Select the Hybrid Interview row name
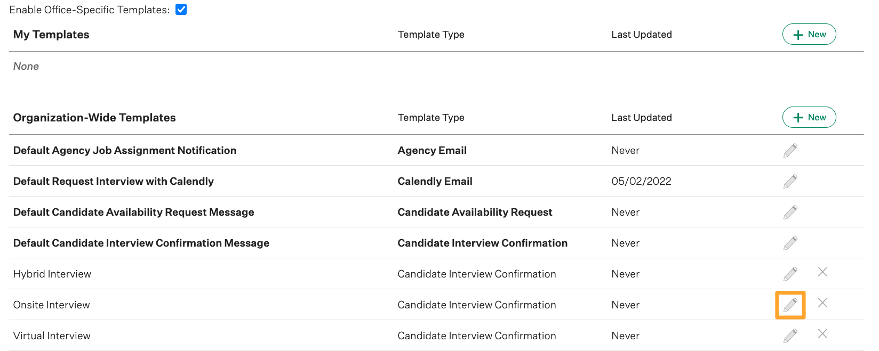Image resolution: width=879 pixels, height=351 pixels. pyautogui.click(x=52, y=274)
